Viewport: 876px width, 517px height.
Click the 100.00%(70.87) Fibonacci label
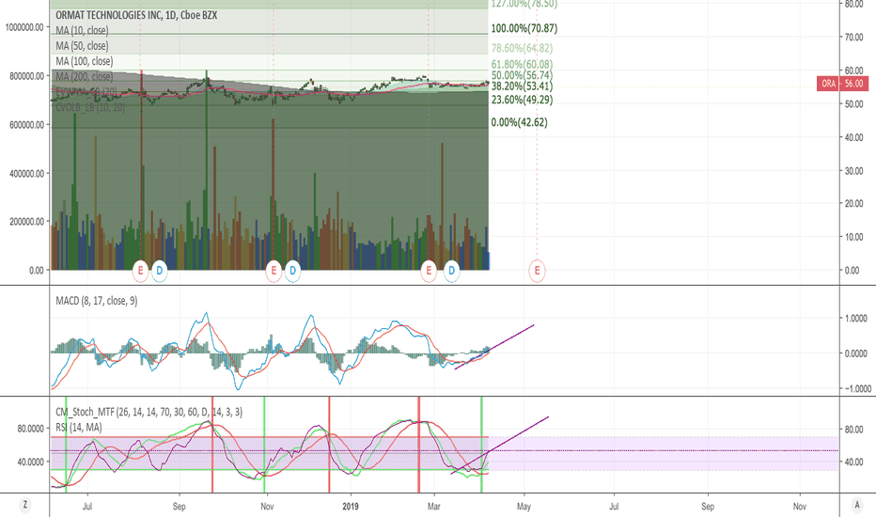click(524, 28)
